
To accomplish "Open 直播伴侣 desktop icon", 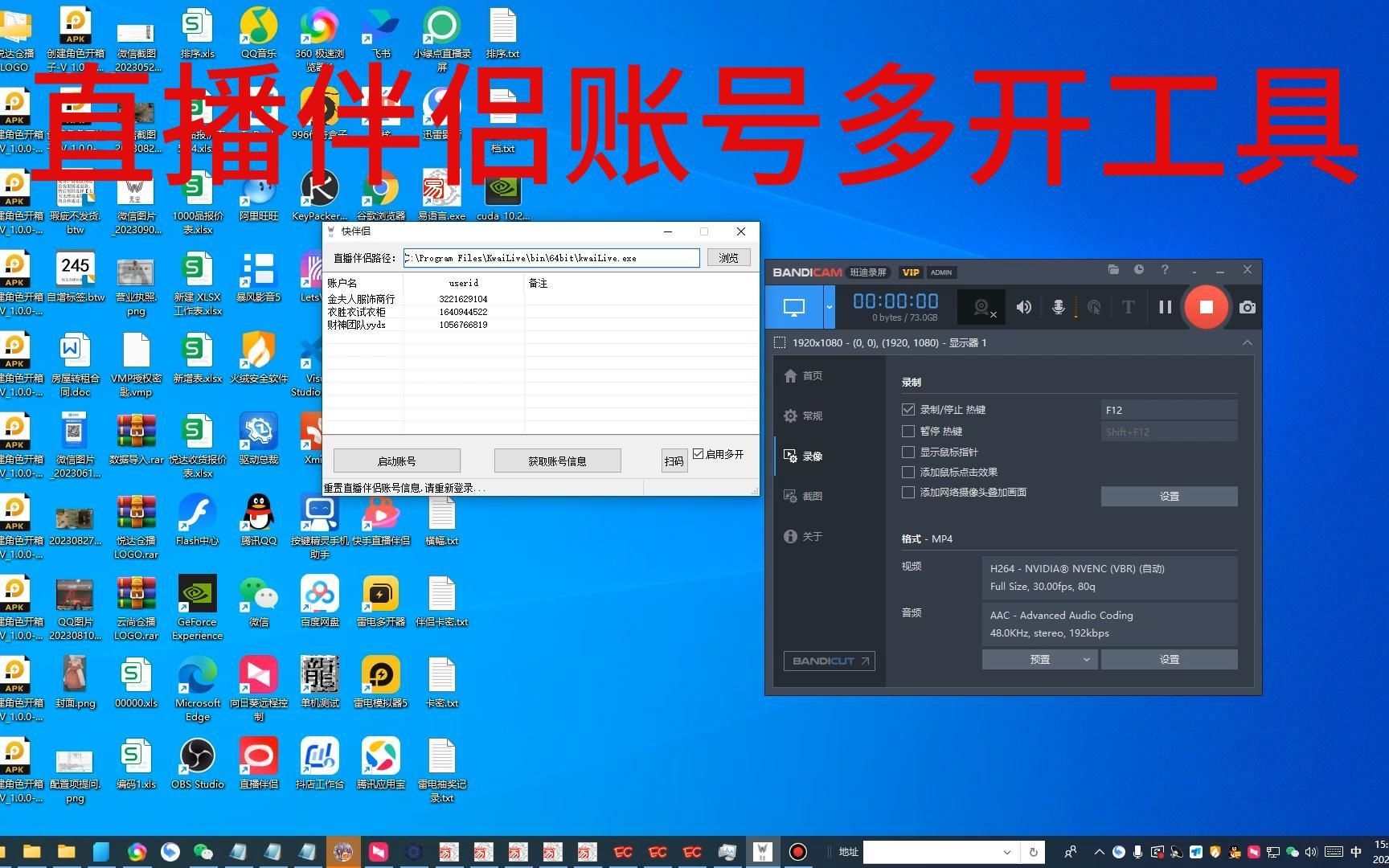I will [x=258, y=764].
